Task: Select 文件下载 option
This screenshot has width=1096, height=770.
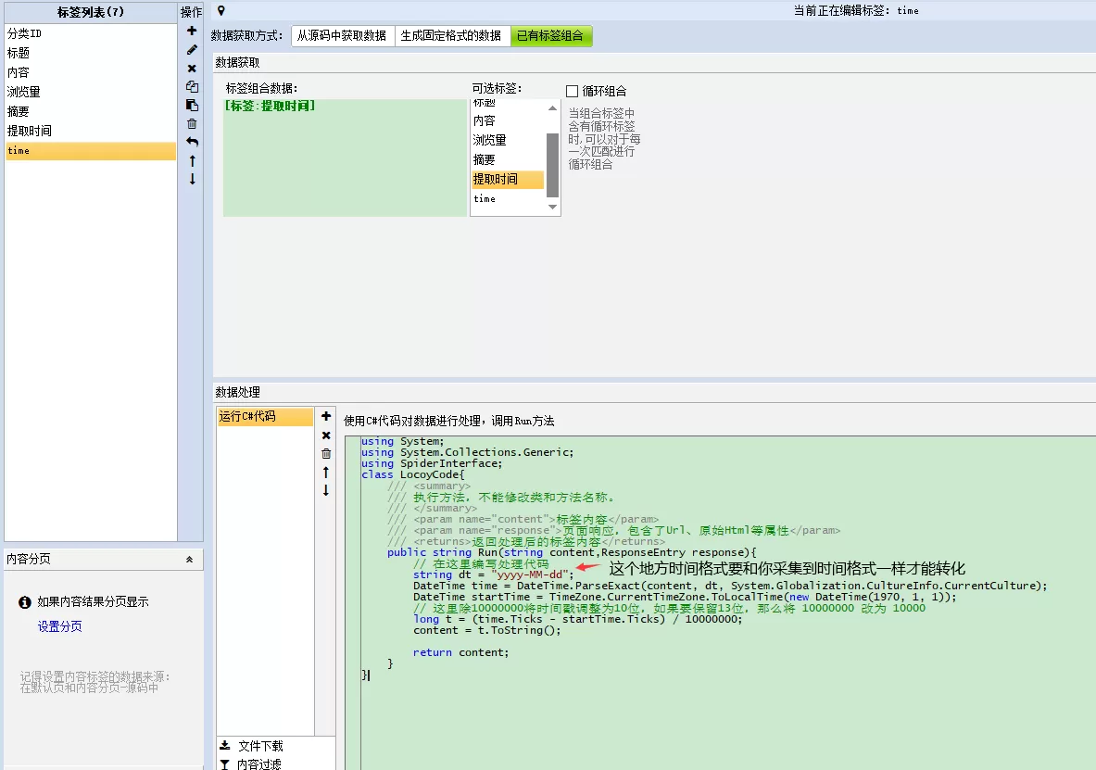Action: pyautogui.click(x=260, y=746)
